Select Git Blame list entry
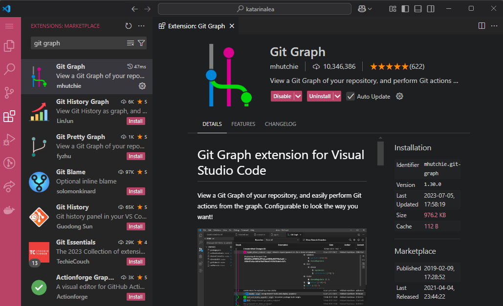 pyautogui.click(x=87, y=182)
